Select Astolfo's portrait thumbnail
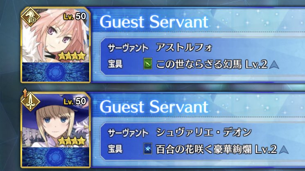Viewport: 305px width, 171px height. (56, 45)
